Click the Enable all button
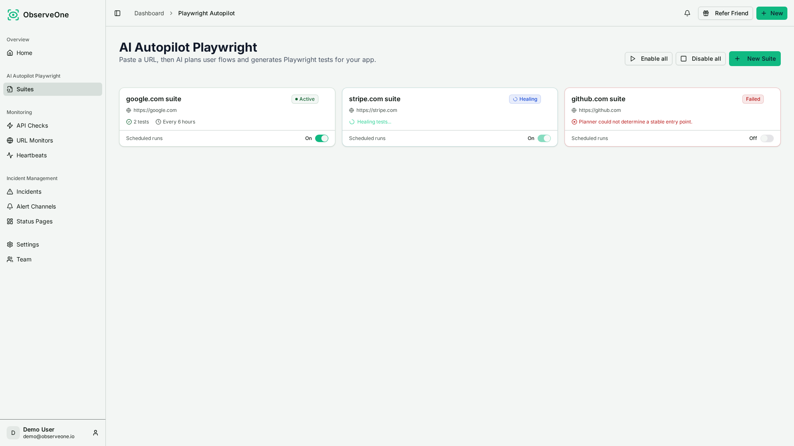 pos(648,59)
